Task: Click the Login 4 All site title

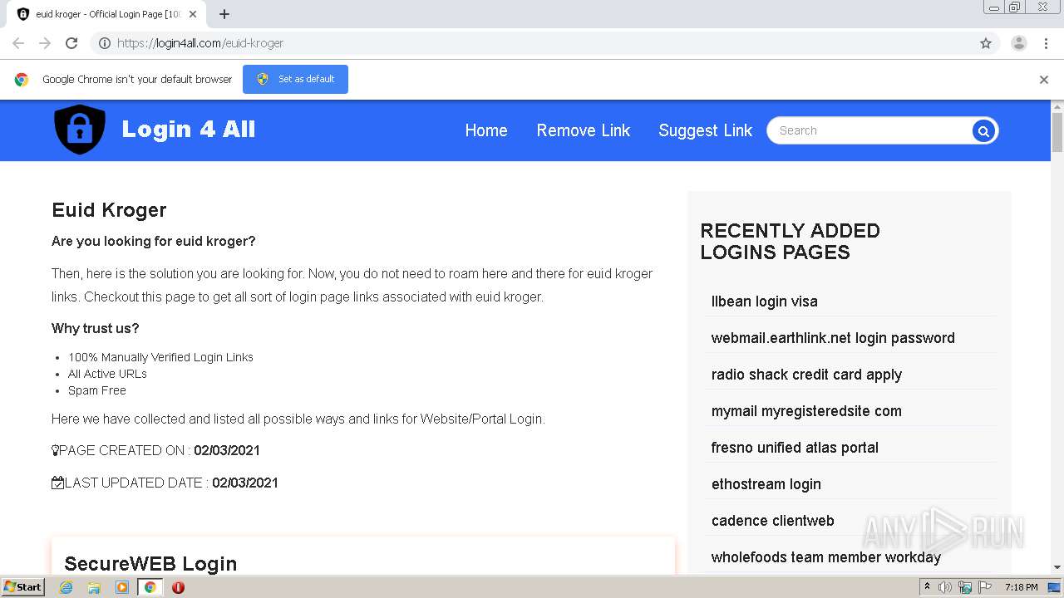Action: 189,130
